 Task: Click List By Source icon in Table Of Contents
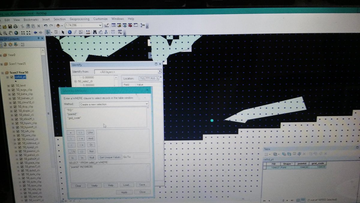5,45
